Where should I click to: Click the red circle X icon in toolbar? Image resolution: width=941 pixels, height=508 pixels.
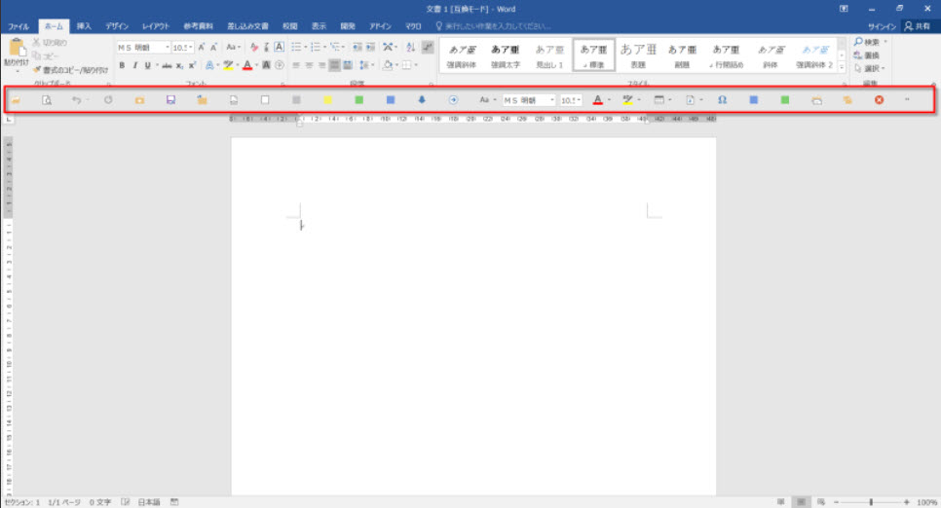[x=879, y=99]
